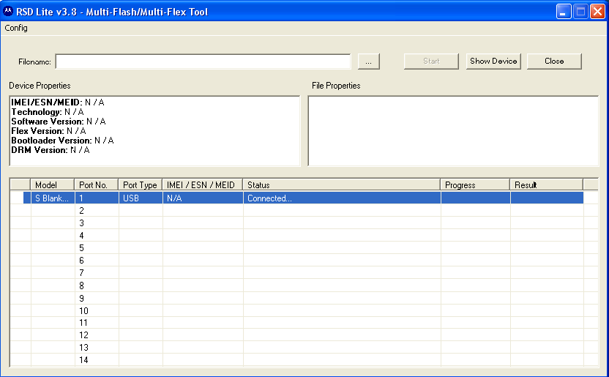Click the Progress column header
Image resolution: width=609 pixels, height=377 pixels.
tap(475, 184)
